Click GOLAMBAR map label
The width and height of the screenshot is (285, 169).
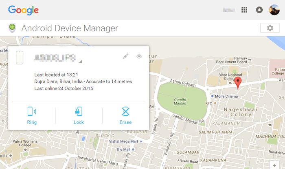pos(188,152)
